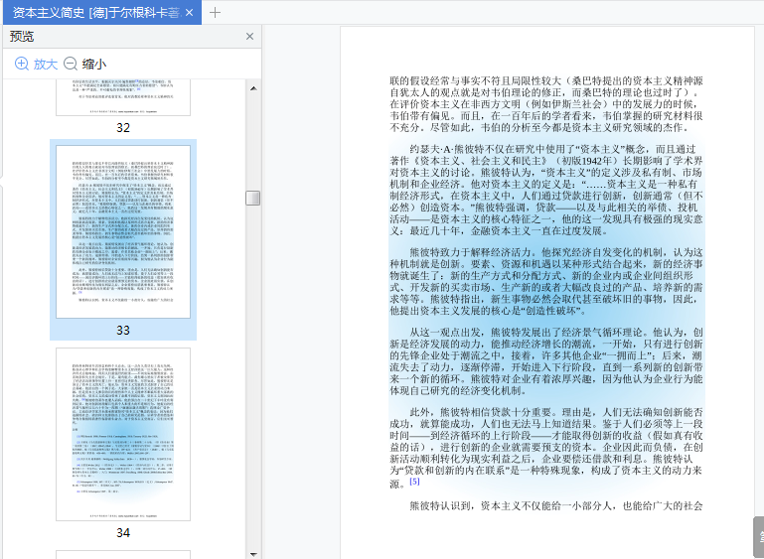Click the 预览 panel title
Viewport: 764px width, 559px height.
(x=22, y=37)
